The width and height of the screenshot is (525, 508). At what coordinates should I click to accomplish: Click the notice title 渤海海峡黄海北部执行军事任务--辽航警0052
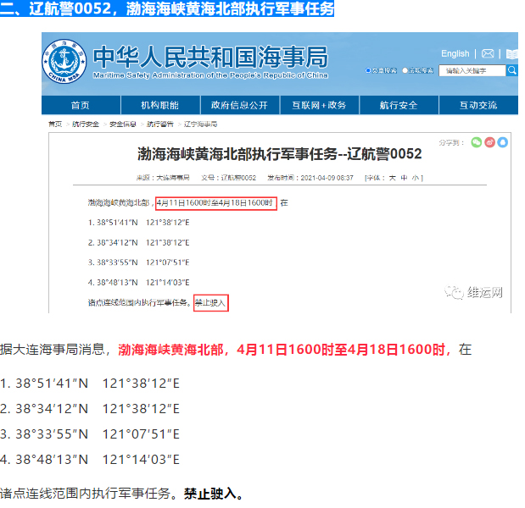tap(280, 154)
